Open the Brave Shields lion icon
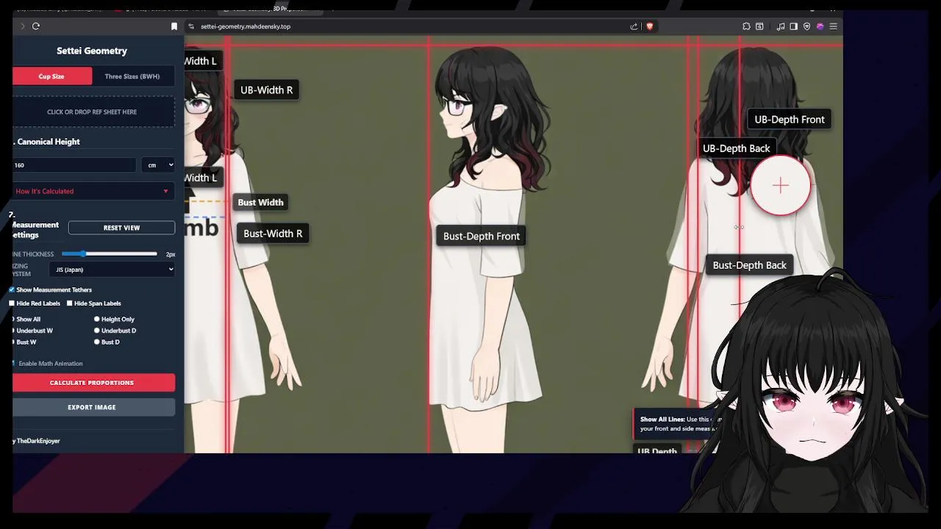The width and height of the screenshot is (941, 529). [x=649, y=26]
